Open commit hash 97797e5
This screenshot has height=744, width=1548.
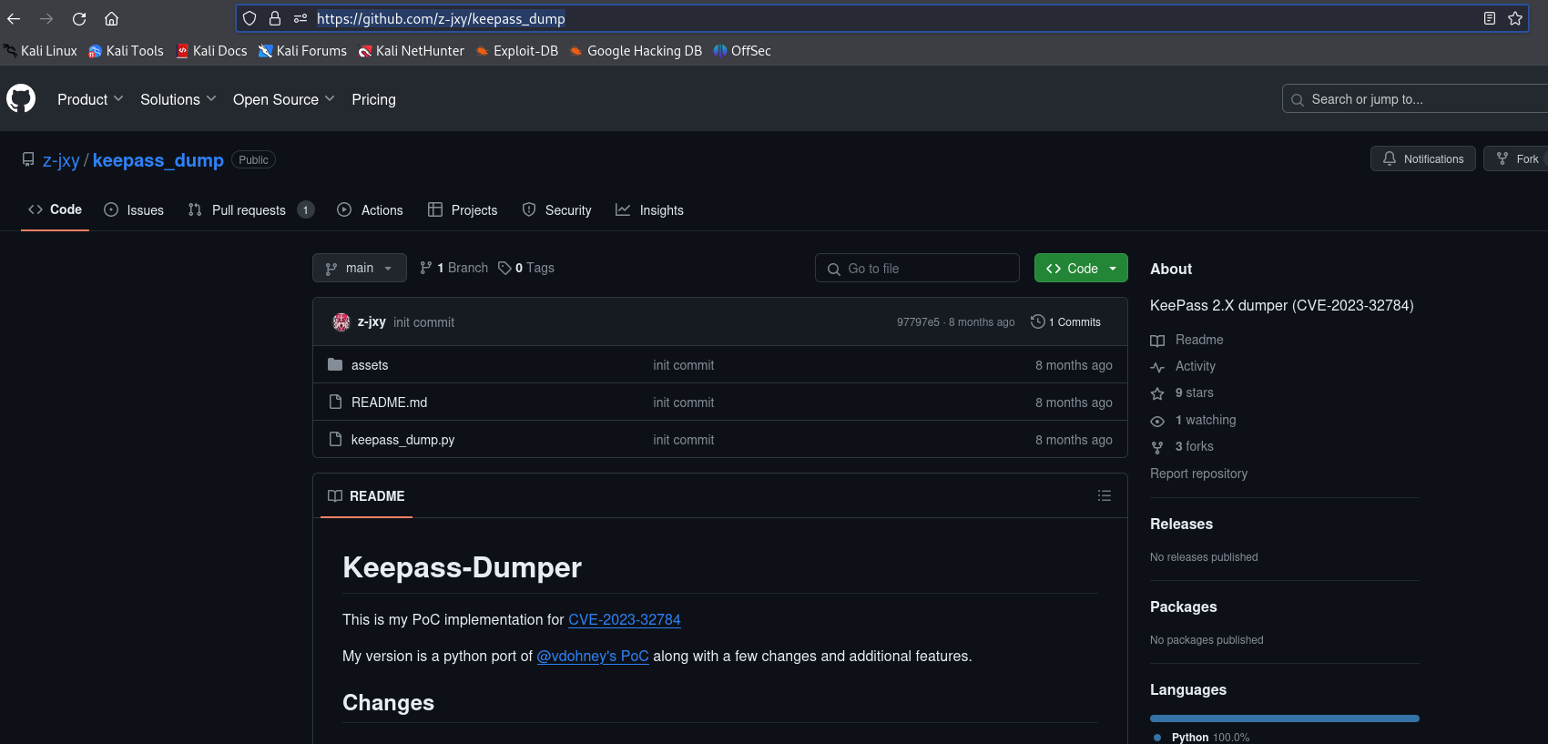[918, 322]
